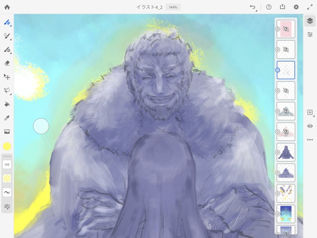Open Add Layer options

point(310,113)
